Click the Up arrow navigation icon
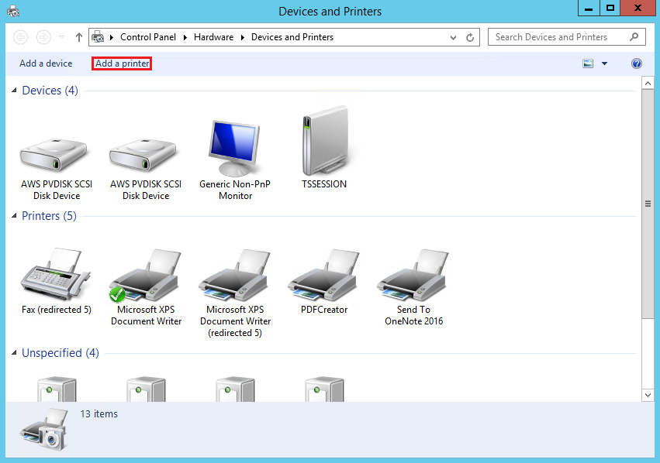The height and width of the screenshot is (463, 660). [x=78, y=37]
